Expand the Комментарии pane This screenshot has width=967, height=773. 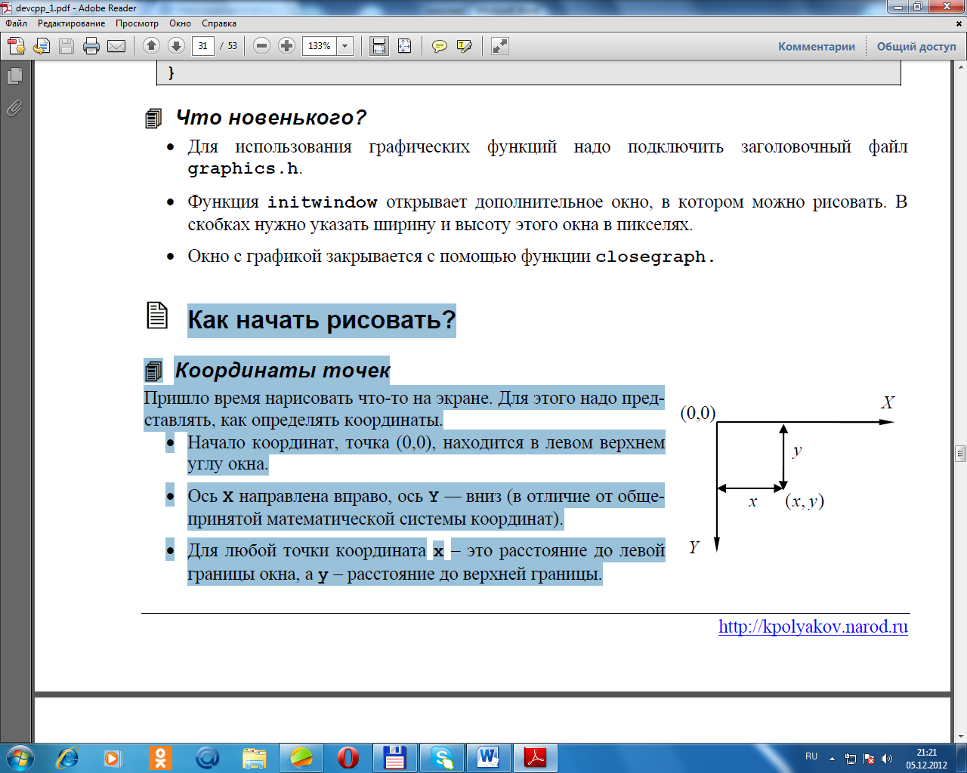816,46
